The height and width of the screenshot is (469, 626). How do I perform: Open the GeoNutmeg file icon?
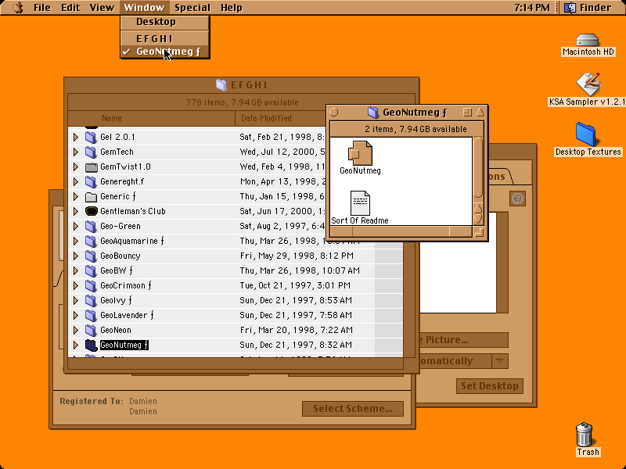click(360, 153)
